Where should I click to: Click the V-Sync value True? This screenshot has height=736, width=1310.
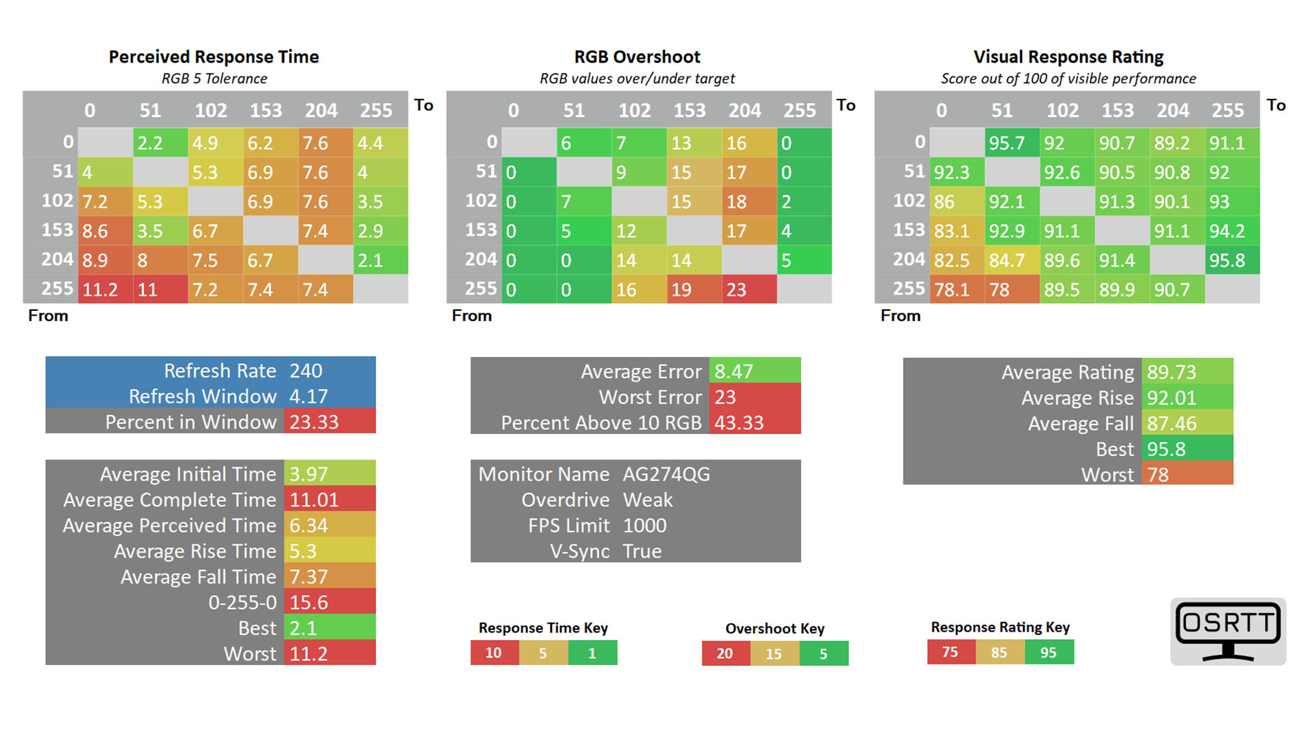click(642, 551)
